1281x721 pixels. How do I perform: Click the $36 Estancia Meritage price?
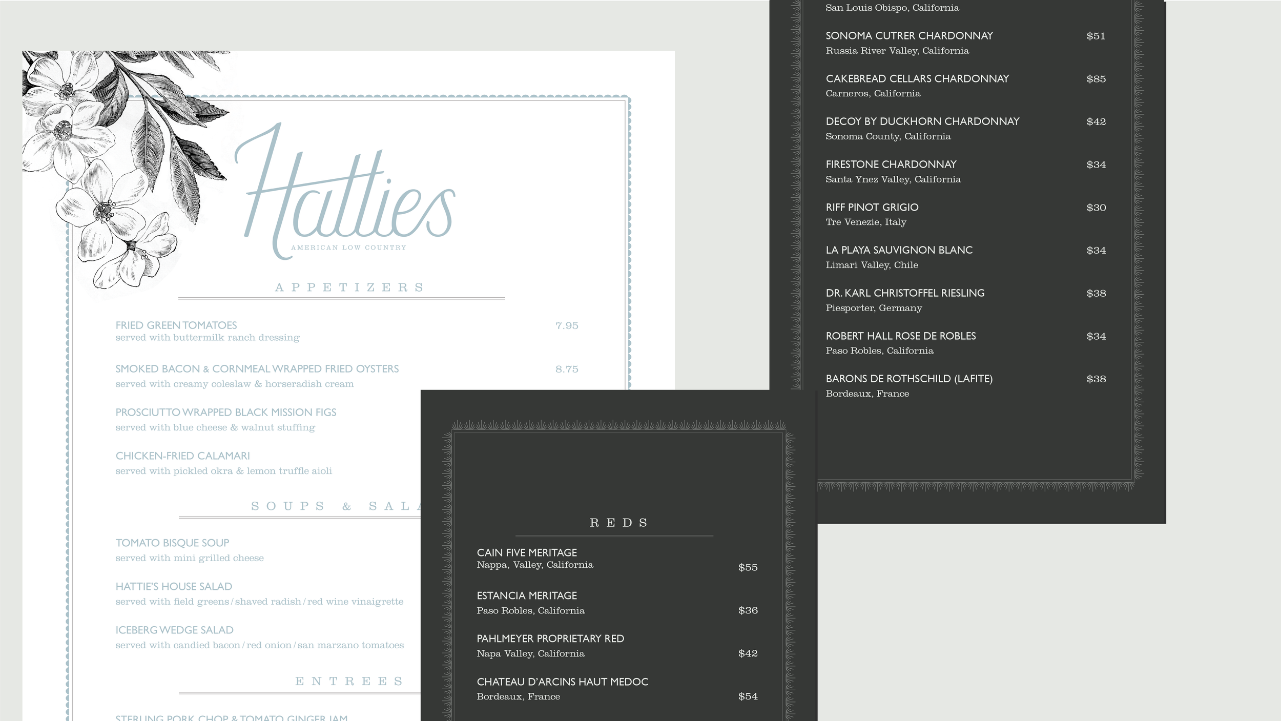[x=748, y=610]
